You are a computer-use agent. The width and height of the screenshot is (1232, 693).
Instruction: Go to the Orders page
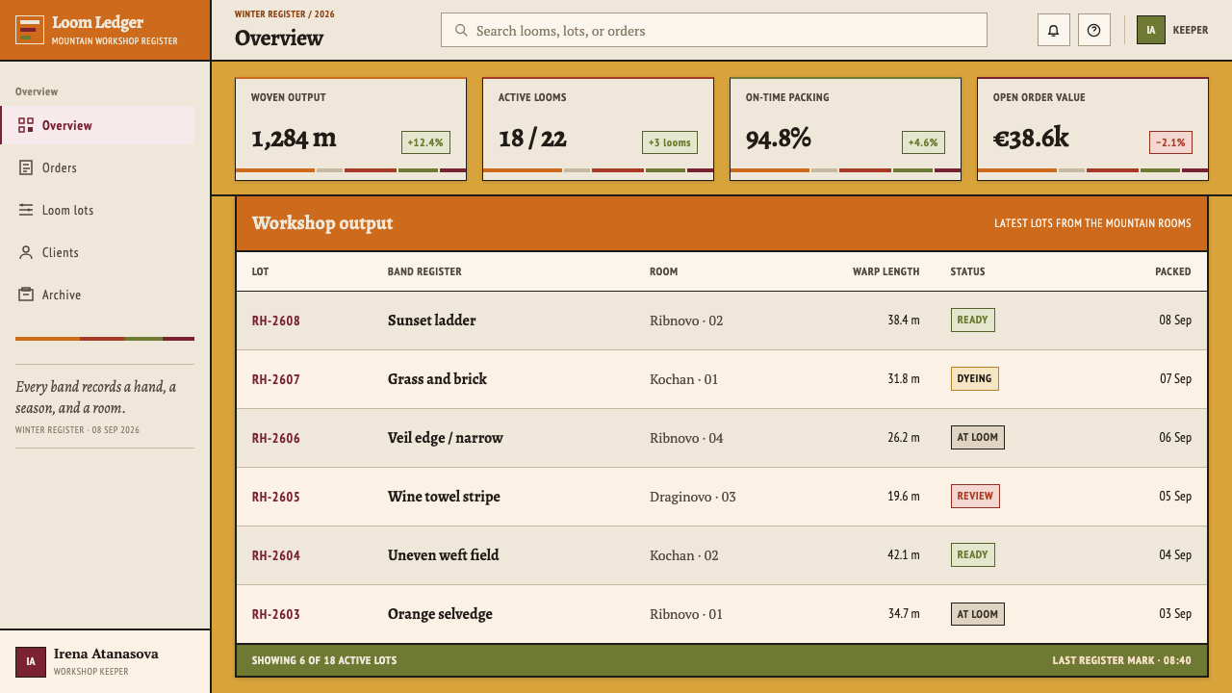pos(97,167)
